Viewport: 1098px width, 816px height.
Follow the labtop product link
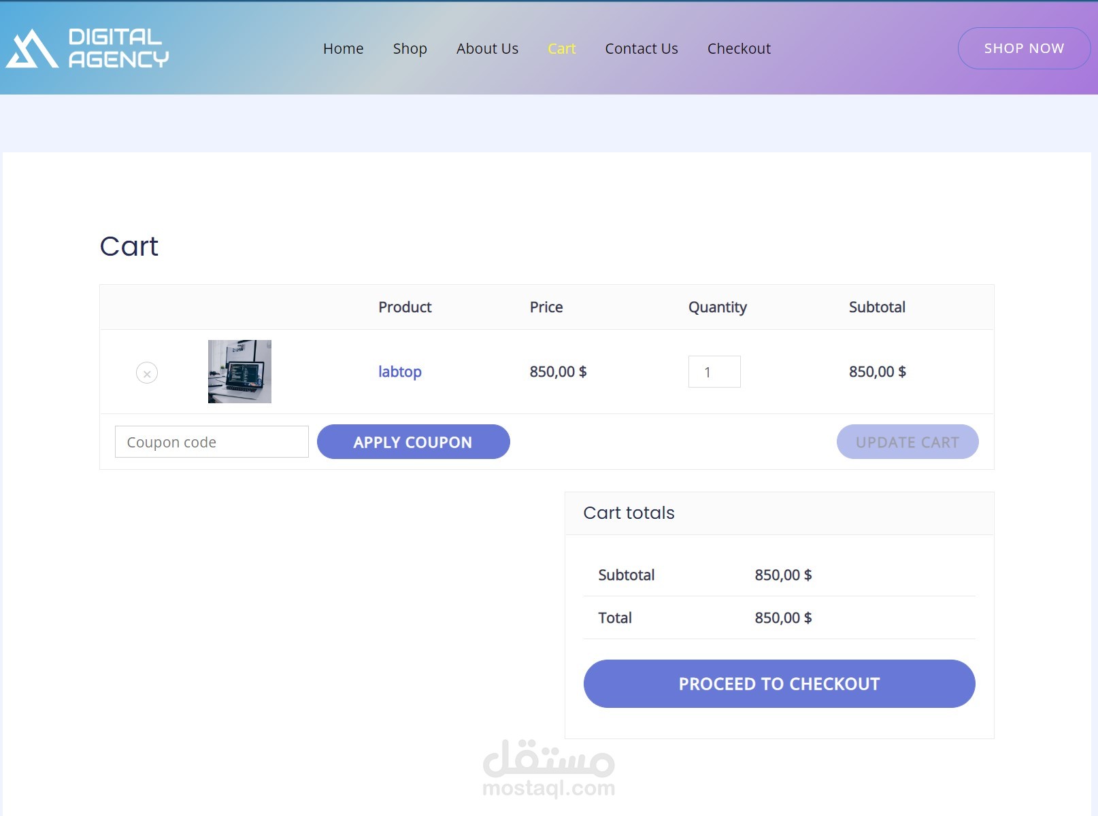tap(399, 371)
